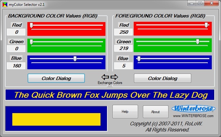Open the Winterbrose logo
Image resolution: width=221 pixels, height=137 pixels.
point(194,109)
